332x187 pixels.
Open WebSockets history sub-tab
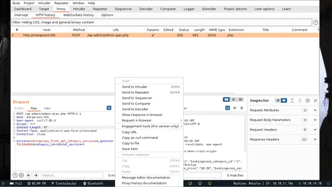78,15
